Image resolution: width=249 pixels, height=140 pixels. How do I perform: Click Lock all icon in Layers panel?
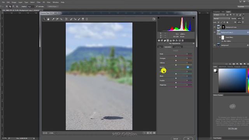tap(227, 23)
